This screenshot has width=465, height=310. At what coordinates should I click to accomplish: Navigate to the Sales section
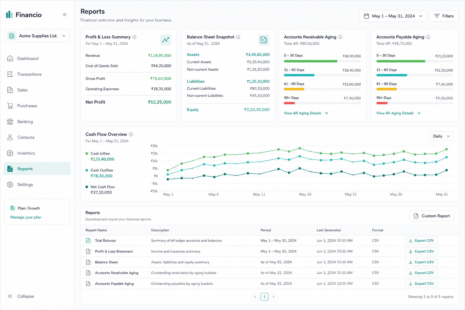[37, 90]
